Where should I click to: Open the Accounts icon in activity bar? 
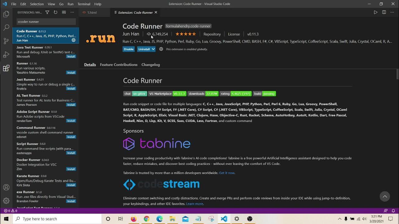click(x=6, y=187)
